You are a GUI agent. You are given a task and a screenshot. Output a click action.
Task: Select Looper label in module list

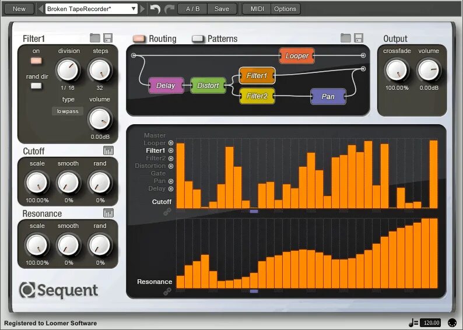coord(155,143)
